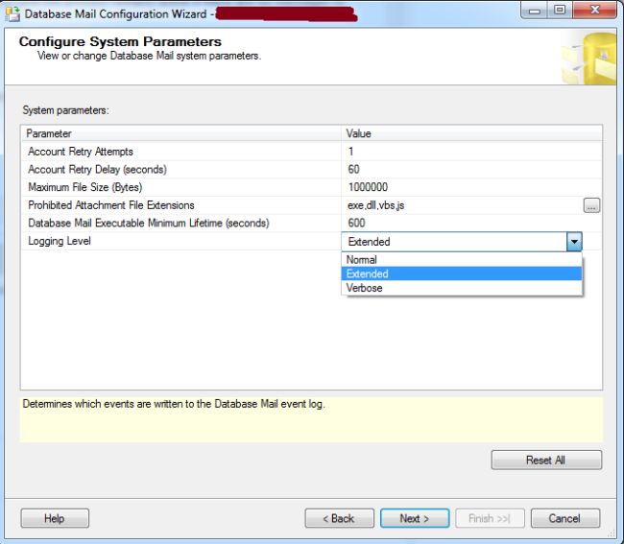Choose Normal logging level option

point(462,260)
